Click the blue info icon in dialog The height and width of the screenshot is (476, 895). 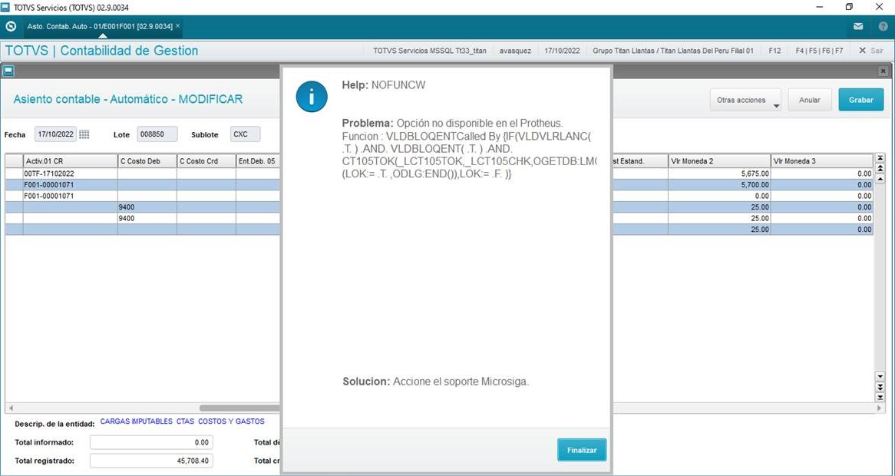click(x=311, y=97)
